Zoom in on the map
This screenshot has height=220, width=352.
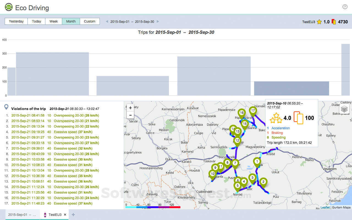coord(130,108)
